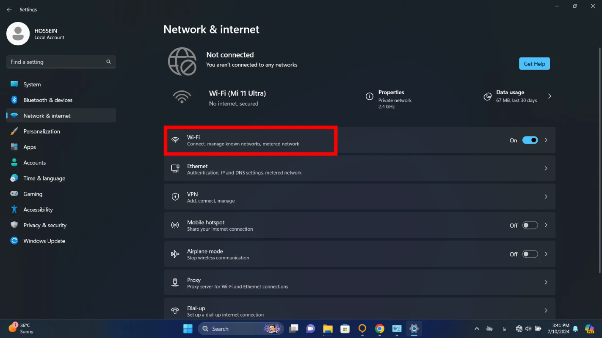Screen dimensions: 602x338
Task: Click the Get Help button
Action: 534,64
